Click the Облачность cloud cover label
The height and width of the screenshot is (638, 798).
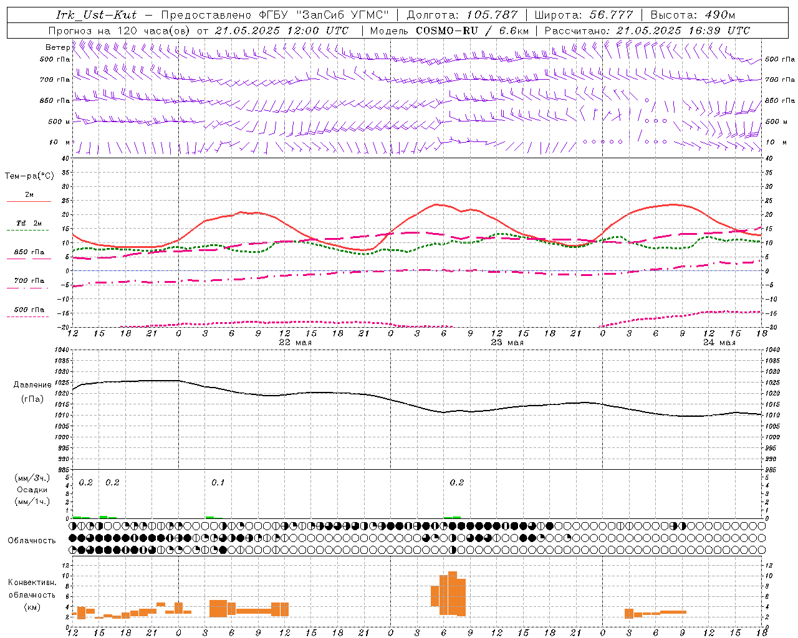(32, 540)
